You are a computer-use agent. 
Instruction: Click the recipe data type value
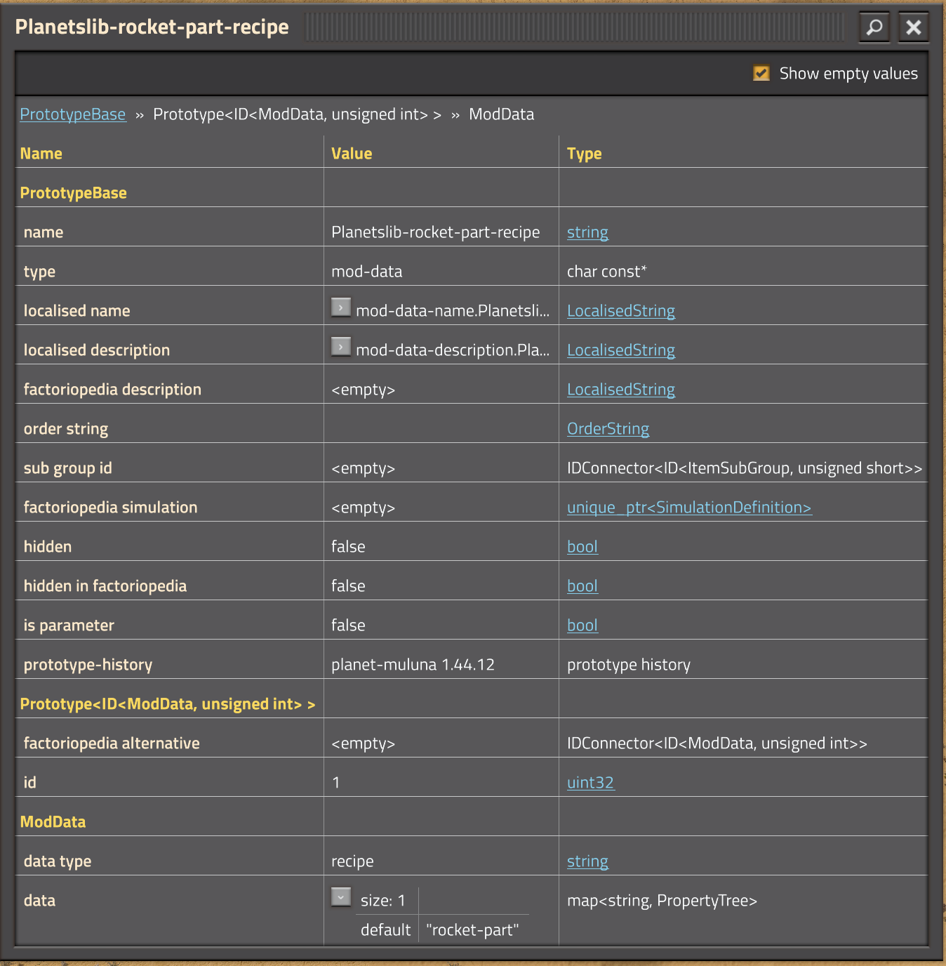pos(353,861)
